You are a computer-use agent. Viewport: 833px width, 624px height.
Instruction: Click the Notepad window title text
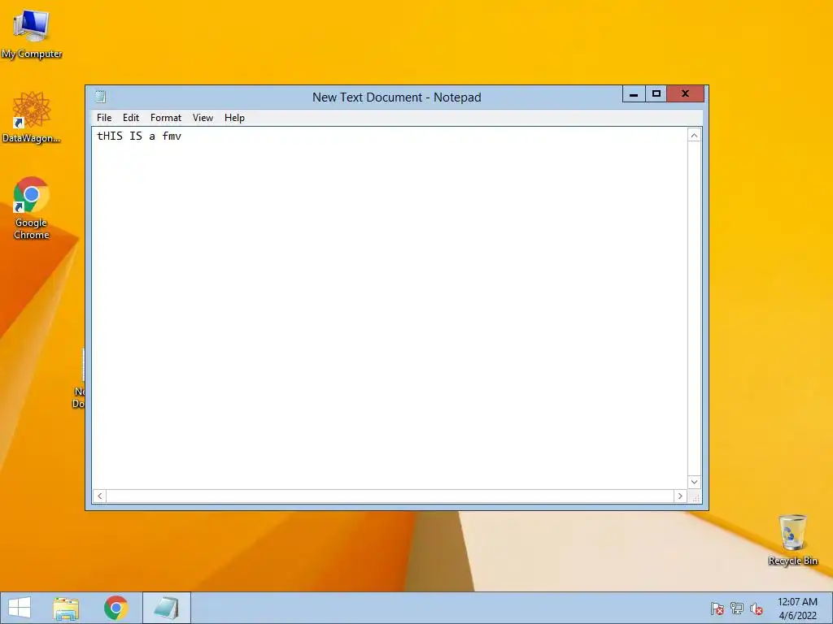click(397, 97)
